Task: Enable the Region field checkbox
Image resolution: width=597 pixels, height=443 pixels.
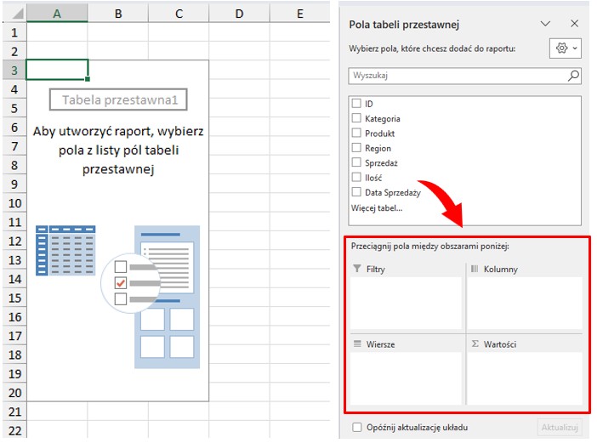Action: point(356,148)
